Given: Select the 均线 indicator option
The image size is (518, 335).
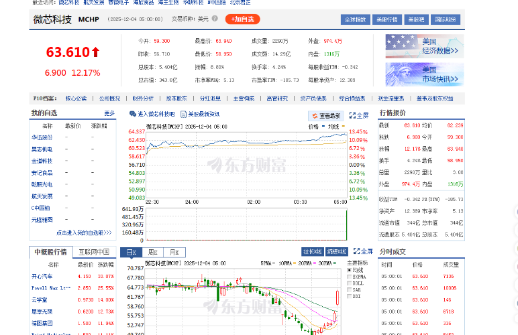Looking at the screenshot, I should 350,270.
